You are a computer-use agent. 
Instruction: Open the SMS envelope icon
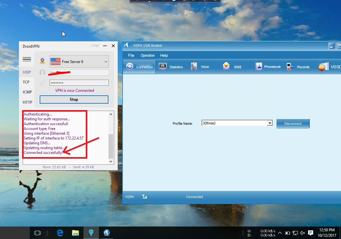226,67
